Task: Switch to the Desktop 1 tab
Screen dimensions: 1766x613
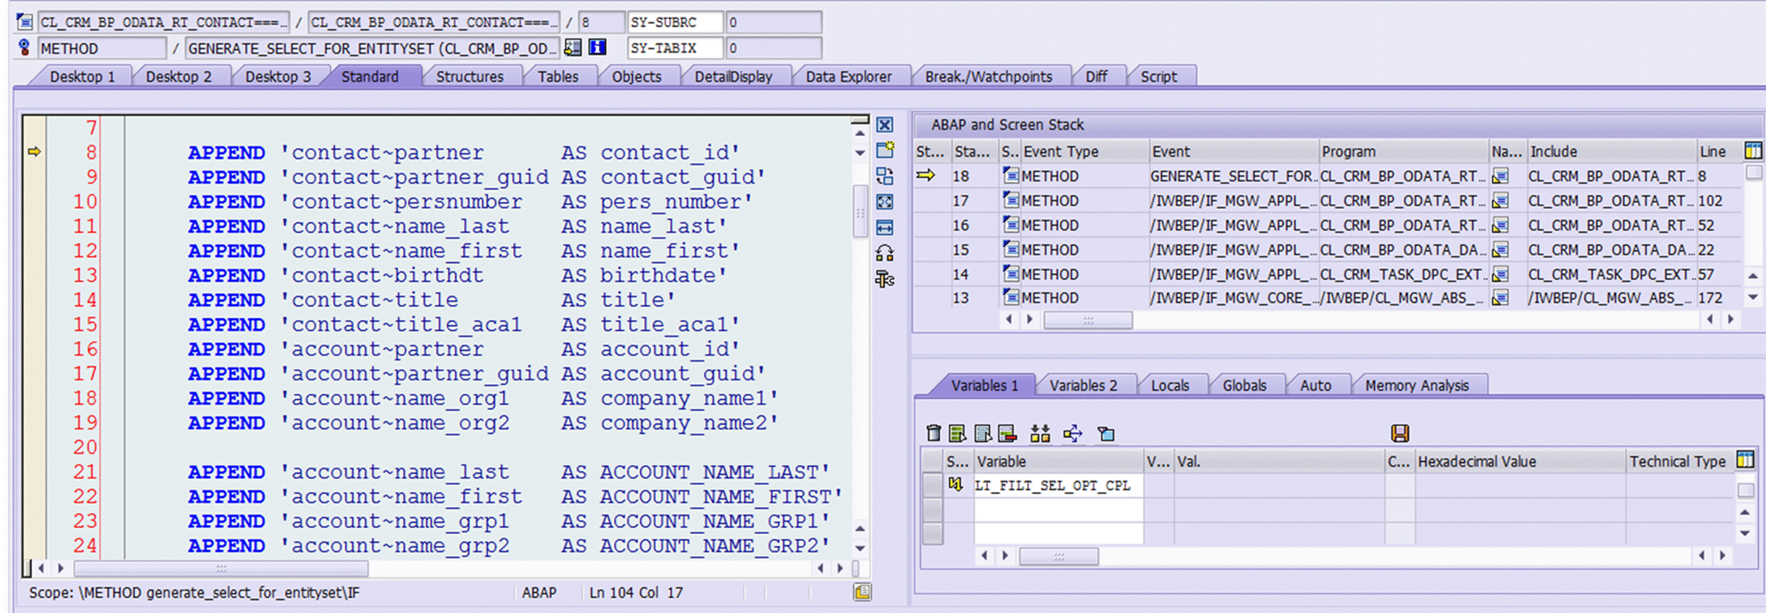Action: [x=82, y=77]
